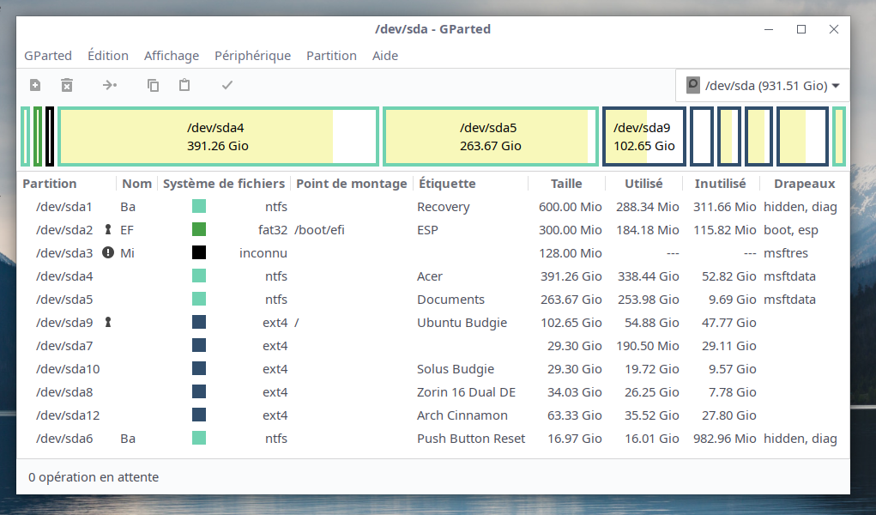The width and height of the screenshot is (876, 515).
Task: Click the key lock icon beside /dev/sda9
Action: 108,323
